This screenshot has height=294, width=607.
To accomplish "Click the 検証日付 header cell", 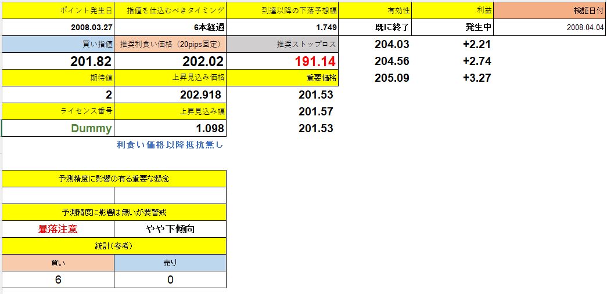I will point(549,10).
